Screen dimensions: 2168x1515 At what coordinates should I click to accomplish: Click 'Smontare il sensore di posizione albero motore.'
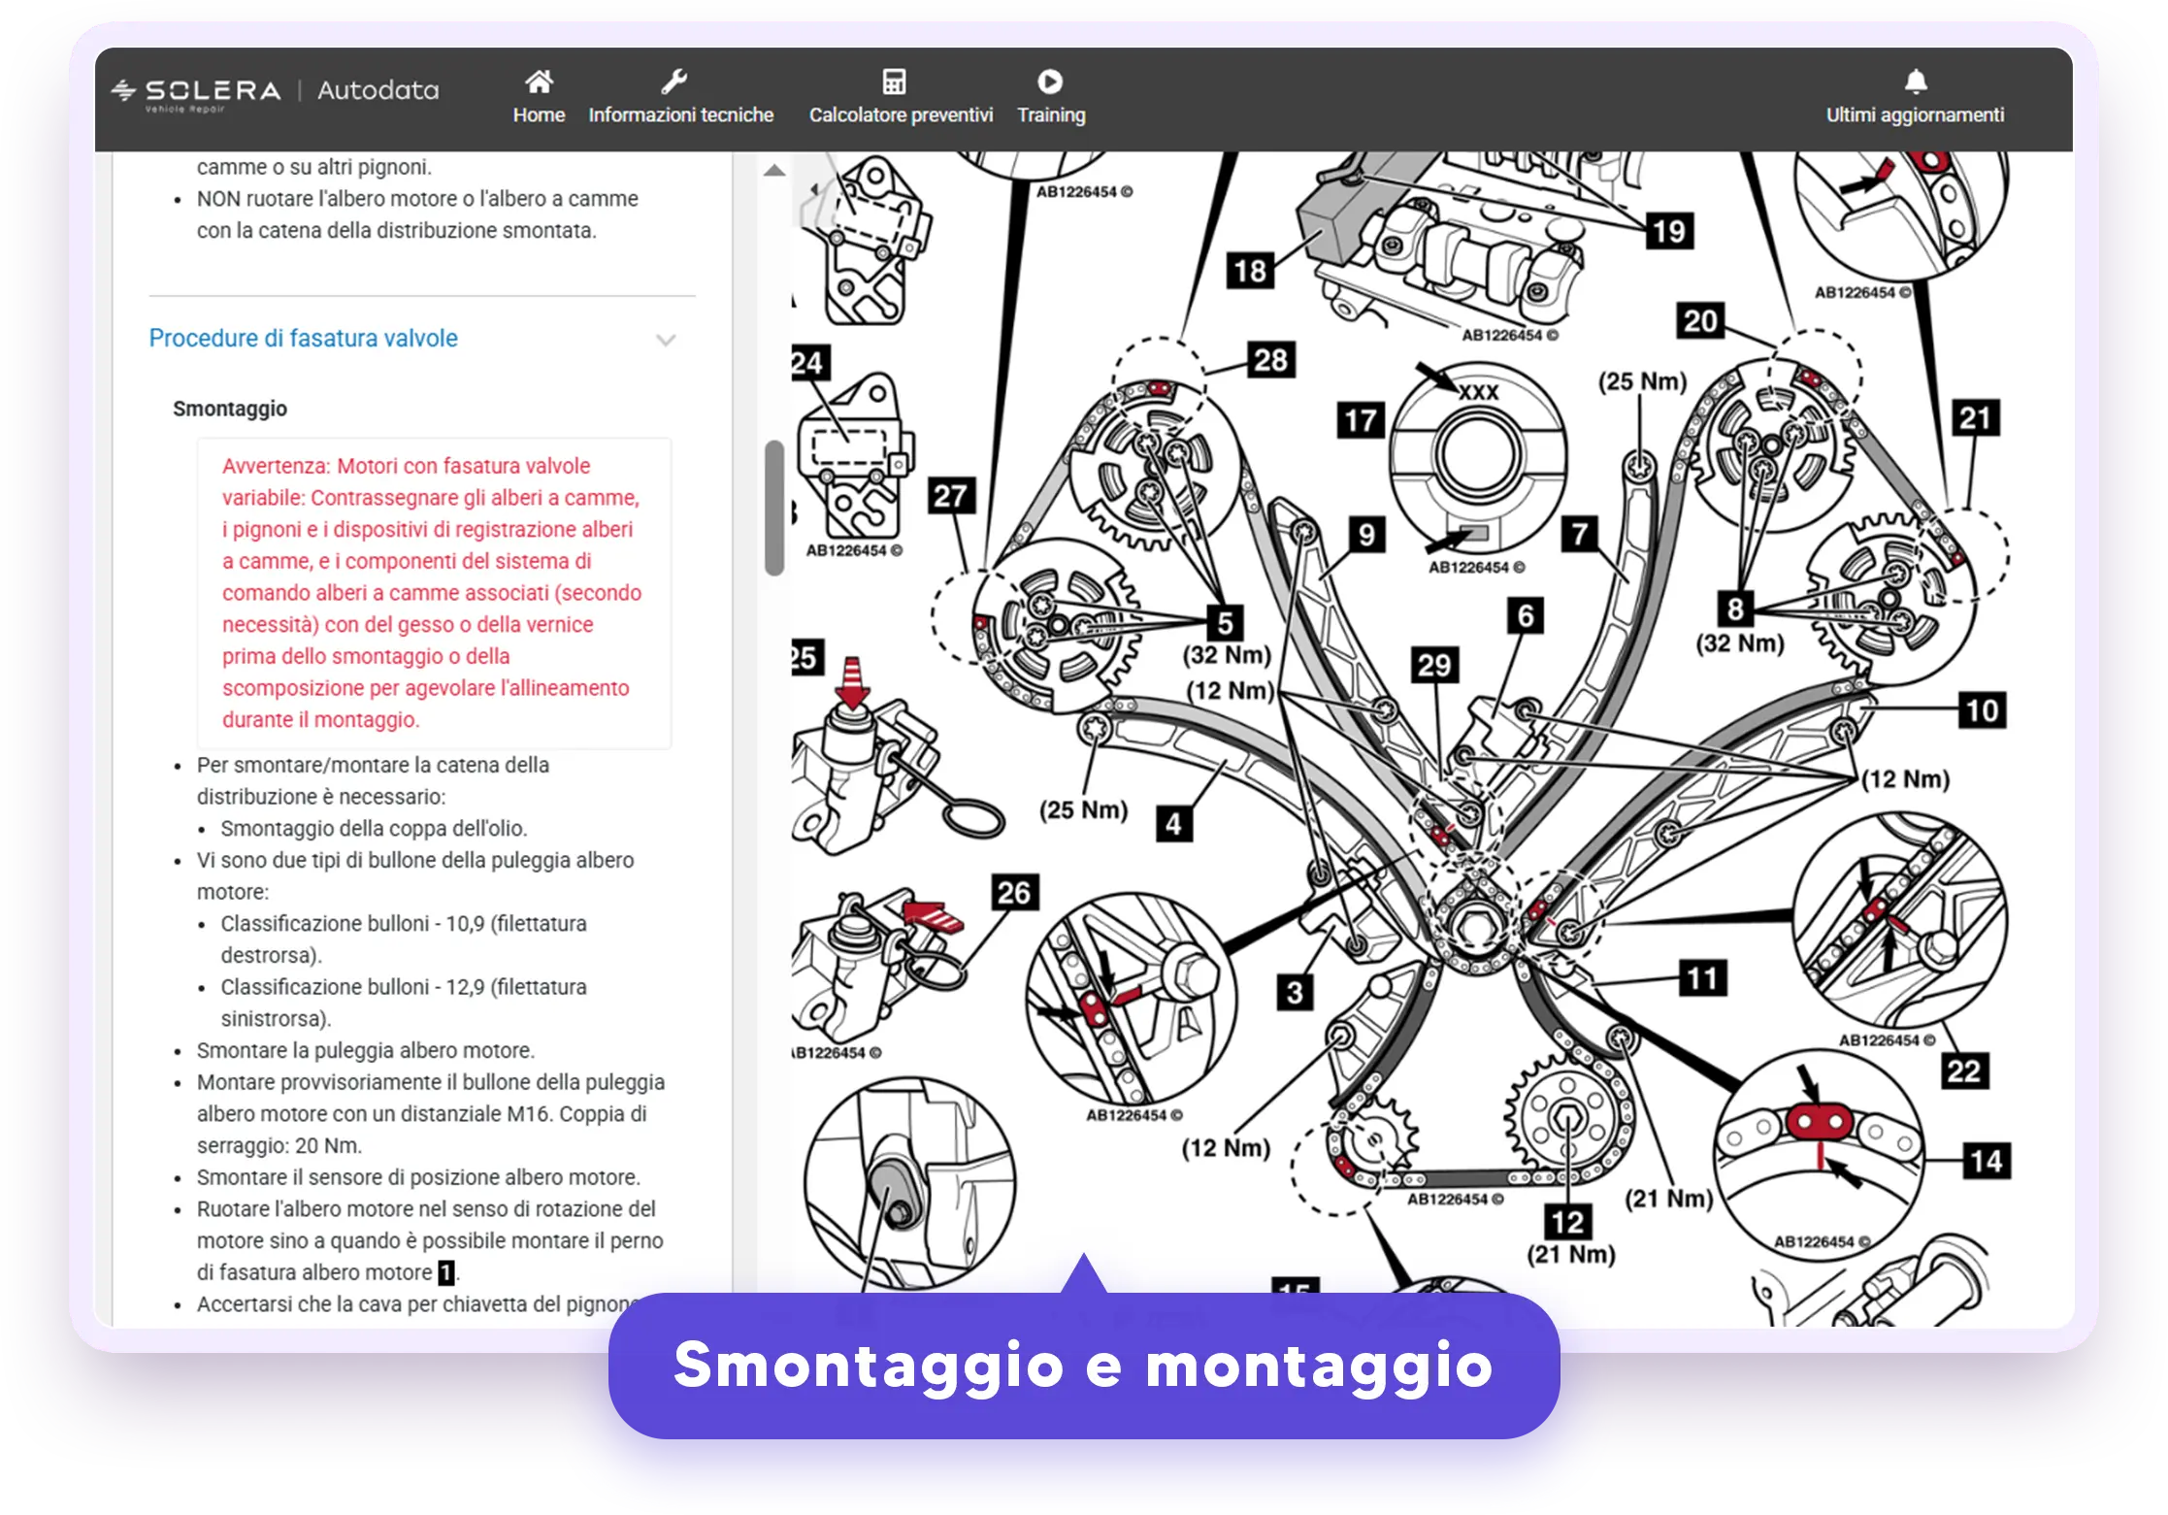point(418,1178)
